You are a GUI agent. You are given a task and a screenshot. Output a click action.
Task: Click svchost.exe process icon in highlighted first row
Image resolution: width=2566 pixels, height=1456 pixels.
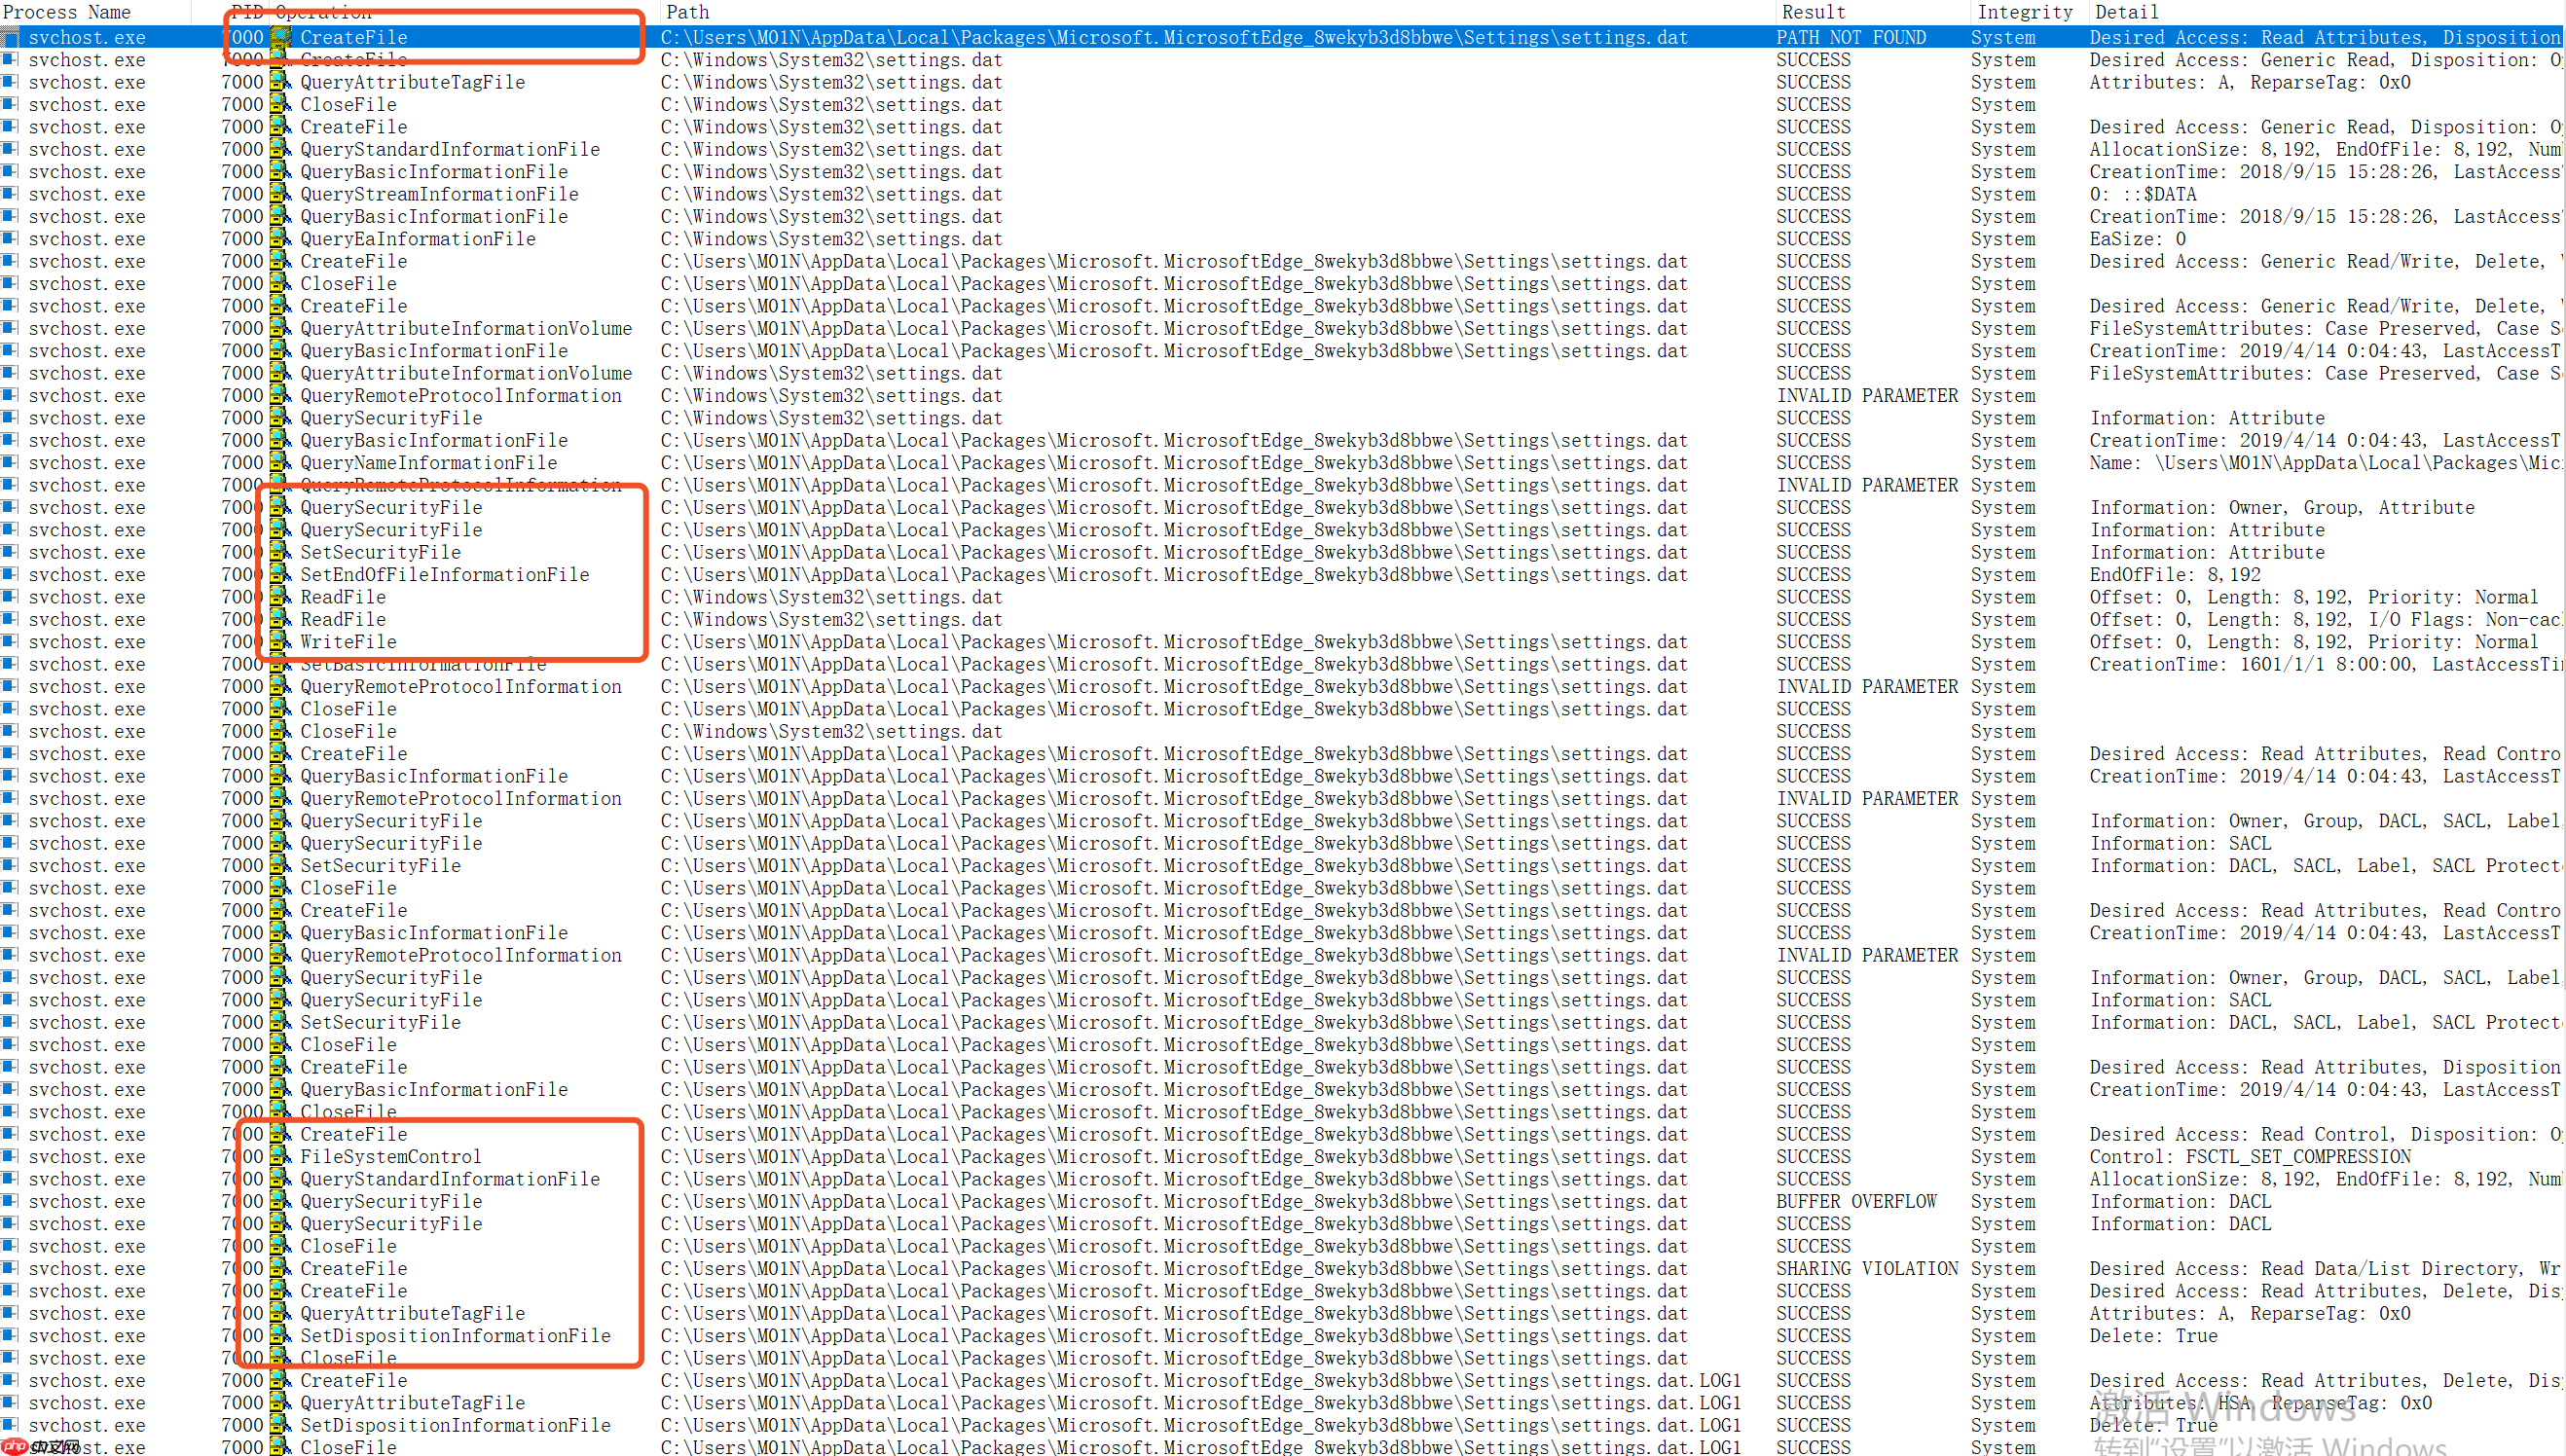[10, 37]
